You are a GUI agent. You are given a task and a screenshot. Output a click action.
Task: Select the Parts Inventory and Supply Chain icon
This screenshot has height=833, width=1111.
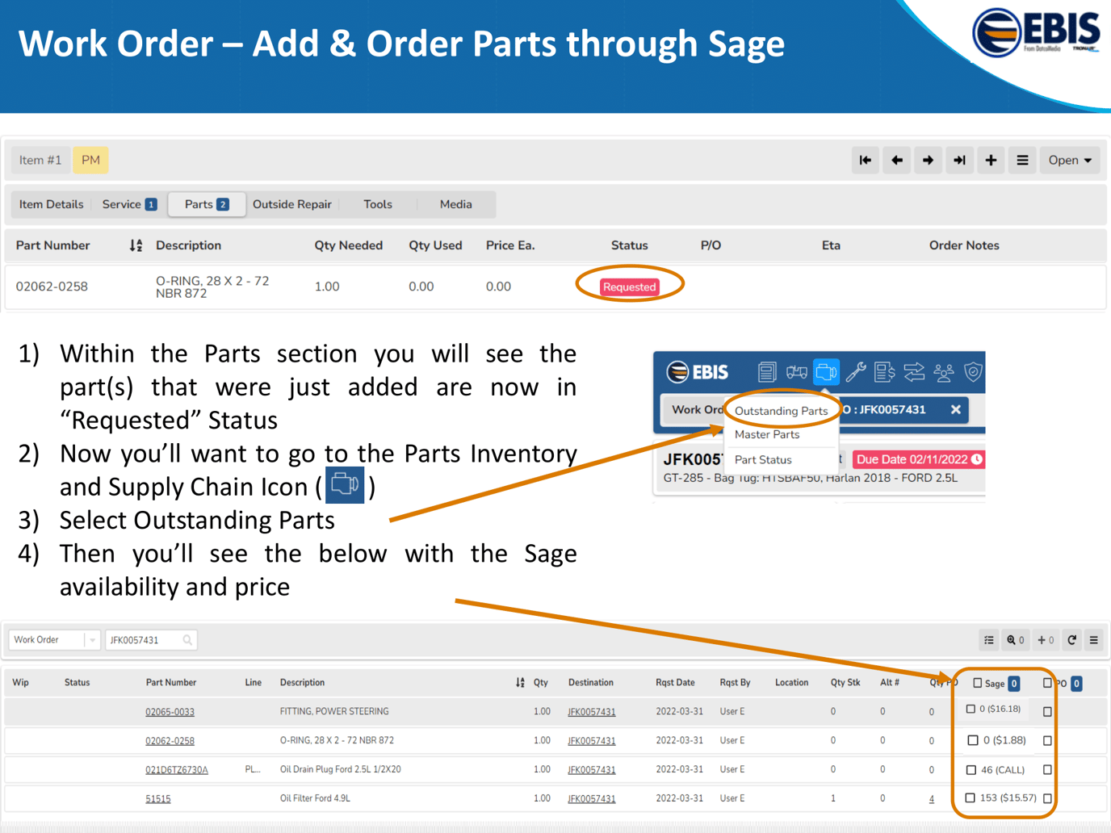827,372
